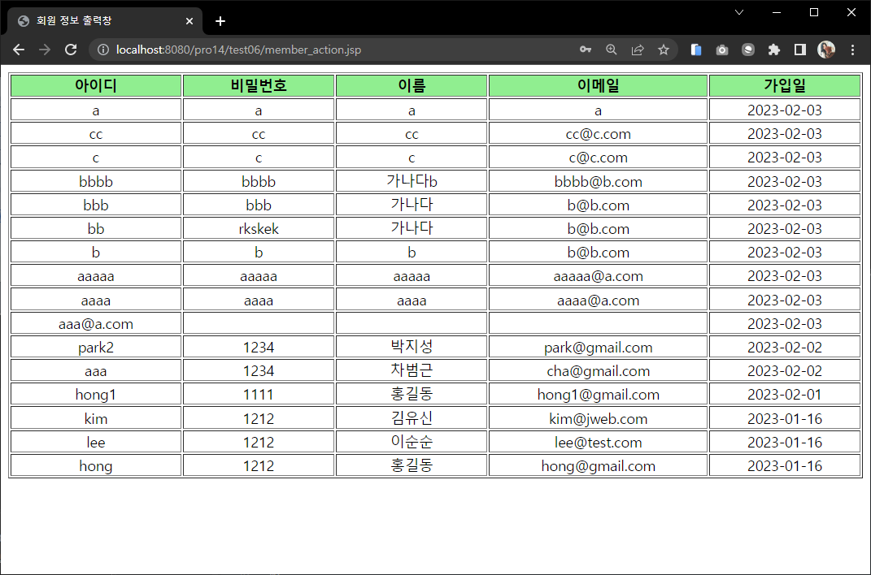The image size is (871, 575).
Task: Click the kim ID cell
Action: (x=96, y=418)
